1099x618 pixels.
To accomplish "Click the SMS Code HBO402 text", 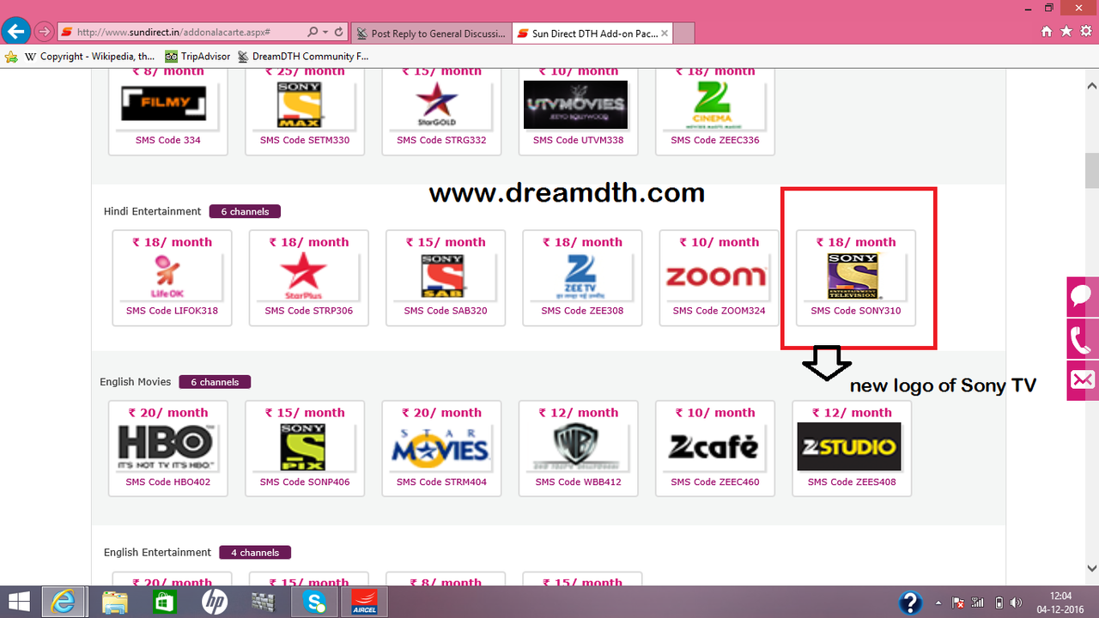I will tap(167, 482).
